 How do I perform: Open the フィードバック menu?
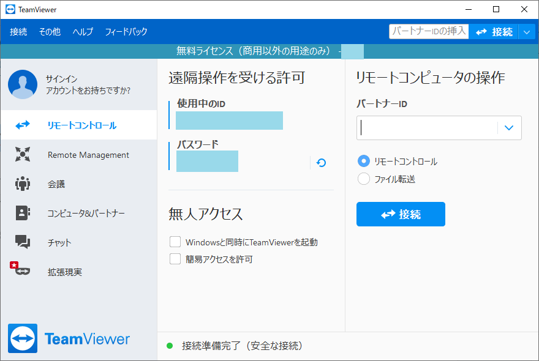(126, 32)
